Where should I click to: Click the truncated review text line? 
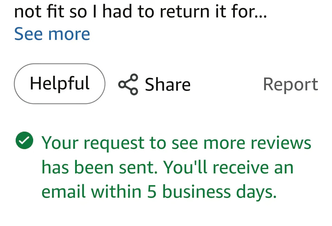[x=140, y=11]
